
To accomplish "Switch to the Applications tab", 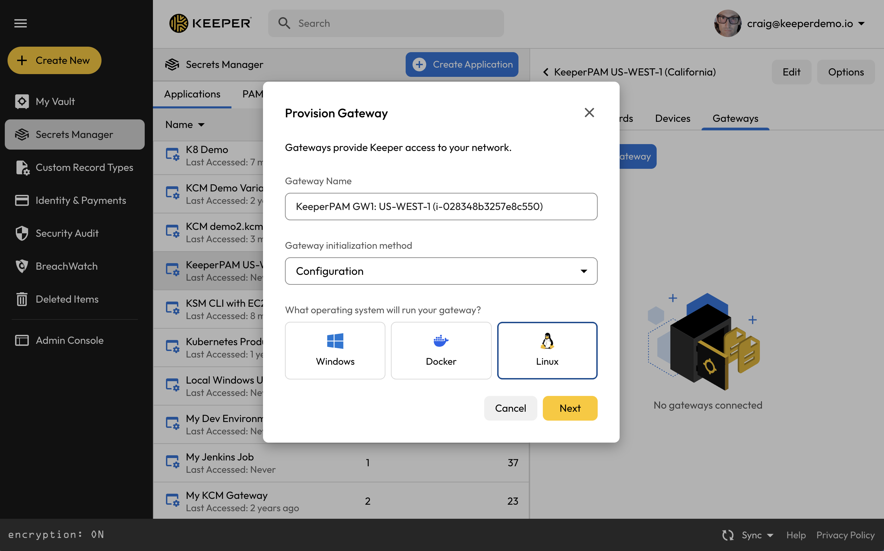I will point(192,94).
